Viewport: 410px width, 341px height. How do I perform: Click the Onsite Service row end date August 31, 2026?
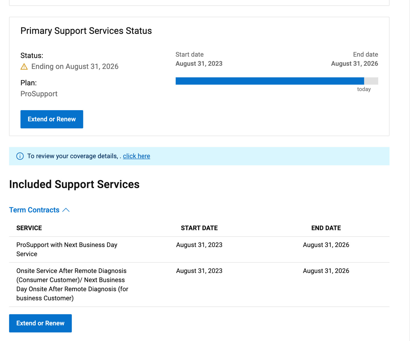point(326,271)
